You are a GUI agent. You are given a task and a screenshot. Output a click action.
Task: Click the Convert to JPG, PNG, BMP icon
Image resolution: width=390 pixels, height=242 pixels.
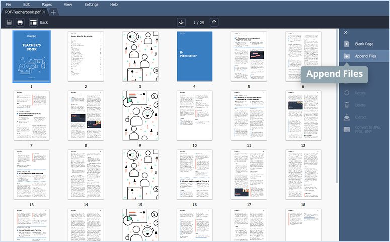coord(347,129)
